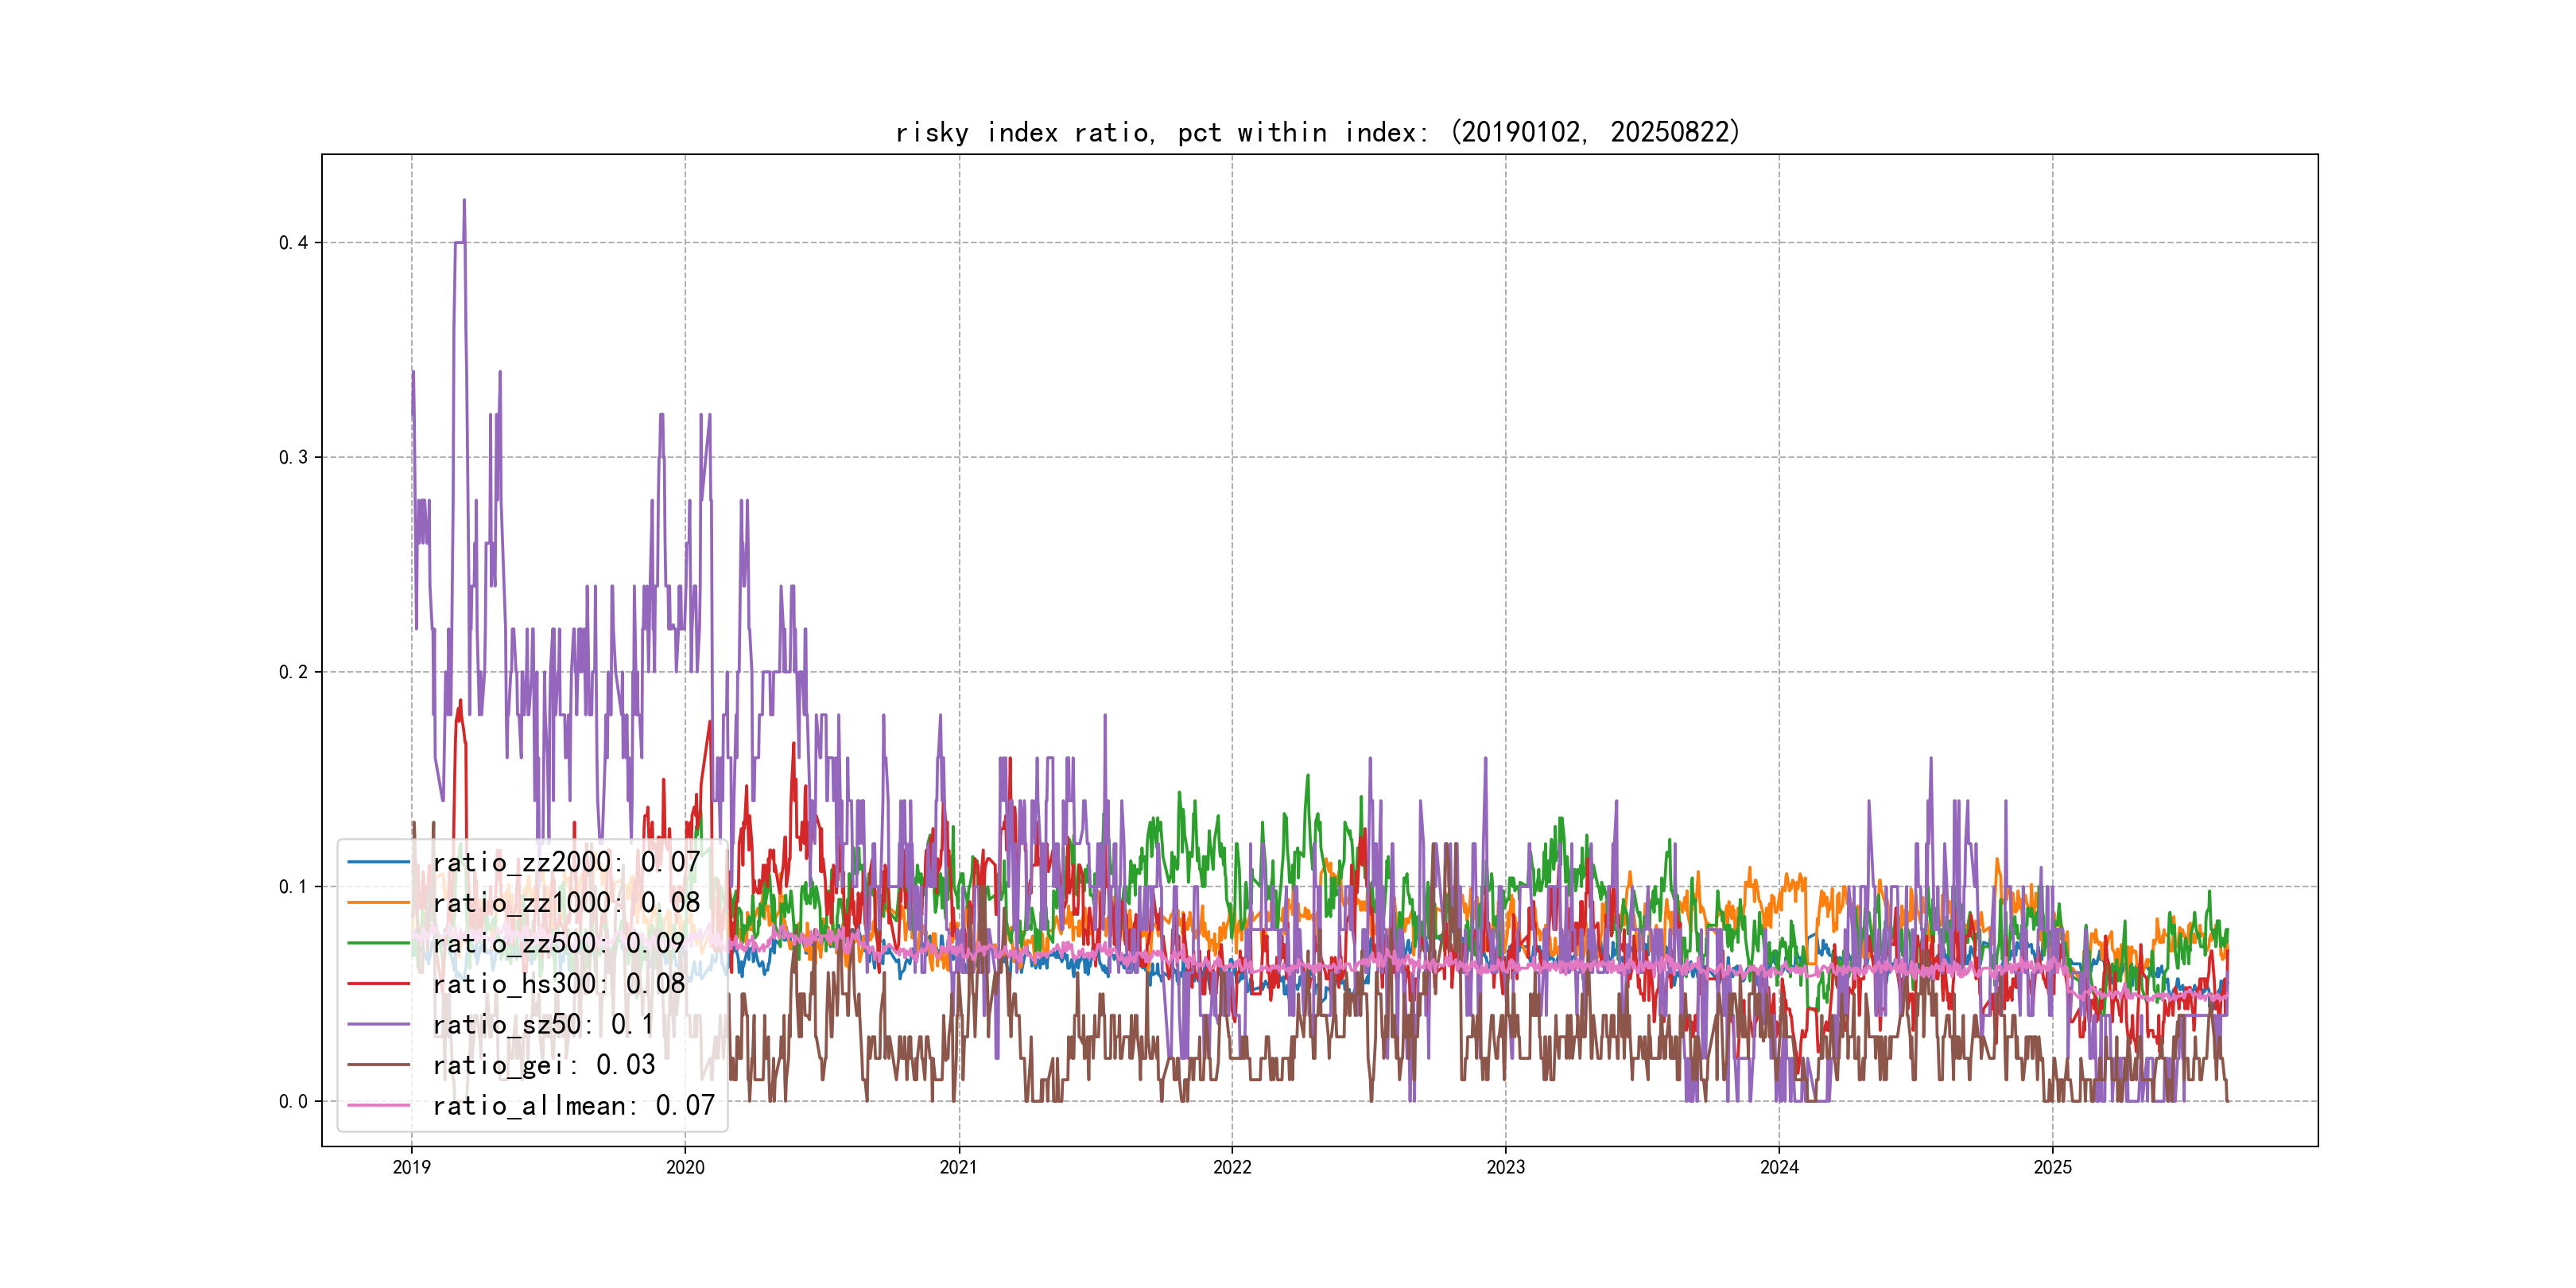Screen dimensions: 2576x1288
Task: Click the brown ratio_gei legend line
Action: click(x=378, y=1065)
